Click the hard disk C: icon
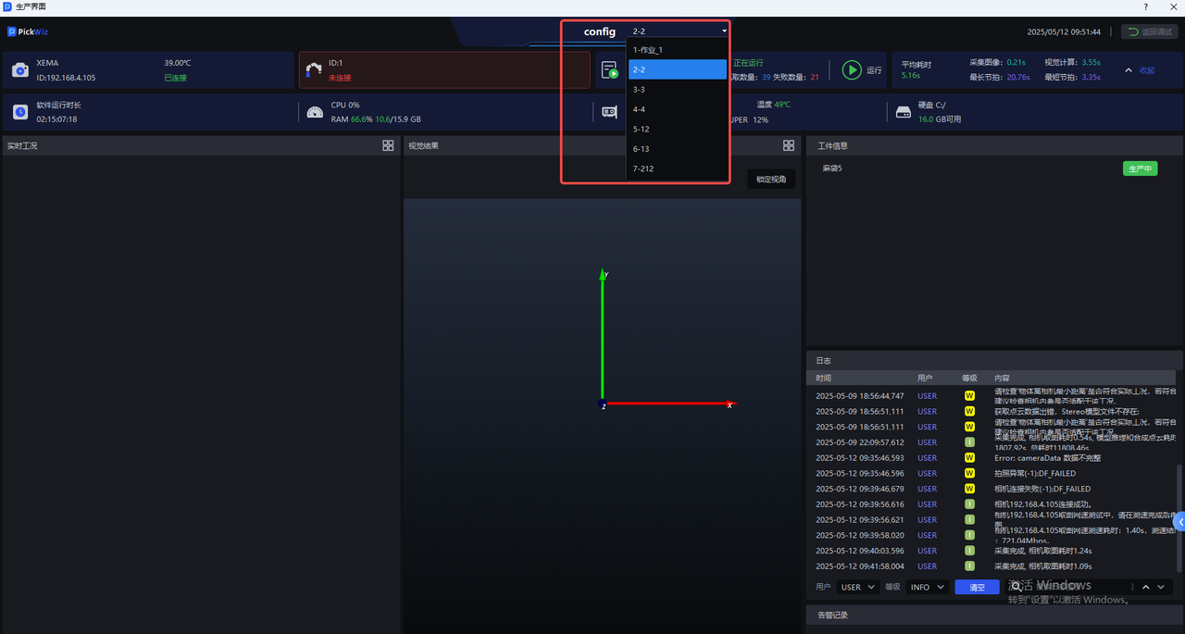The height and width of the screenshot is (634, 1185). tap(904, 112)
